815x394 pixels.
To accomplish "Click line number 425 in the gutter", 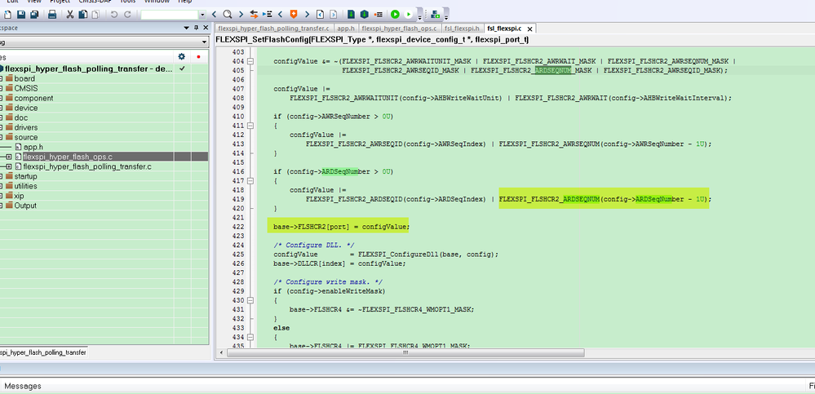I will [x=238, y=255].
